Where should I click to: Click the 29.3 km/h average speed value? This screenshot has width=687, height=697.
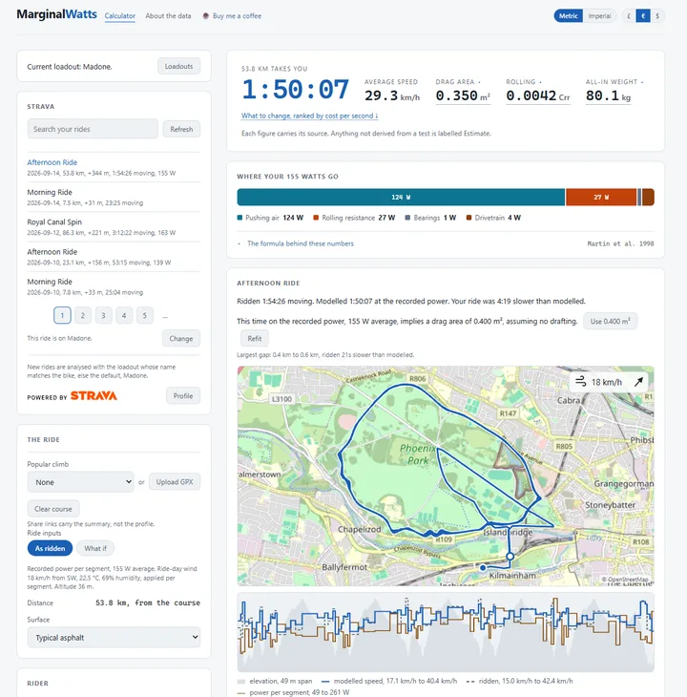[x=392, y=95]
